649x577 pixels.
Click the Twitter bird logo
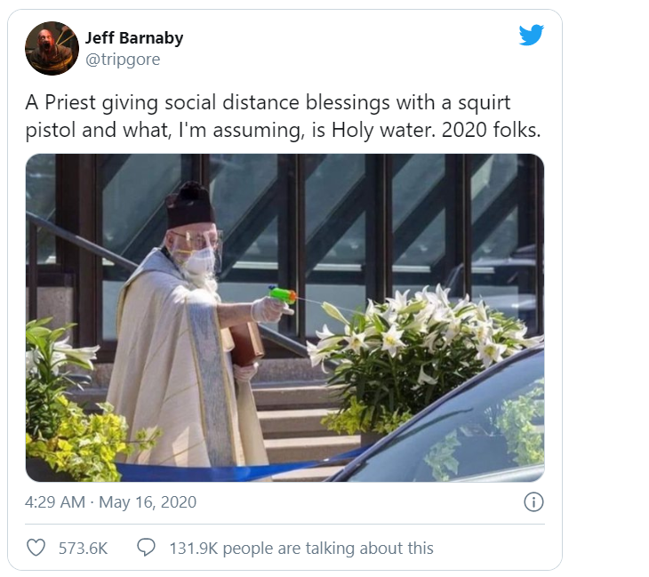click(531, 36)
